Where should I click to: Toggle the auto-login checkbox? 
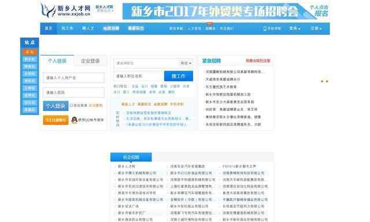coord(71,105)
